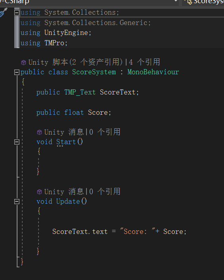Click the ScoreSystem class icon in navigation bar
224x280 pixels.
pos(190,2)
